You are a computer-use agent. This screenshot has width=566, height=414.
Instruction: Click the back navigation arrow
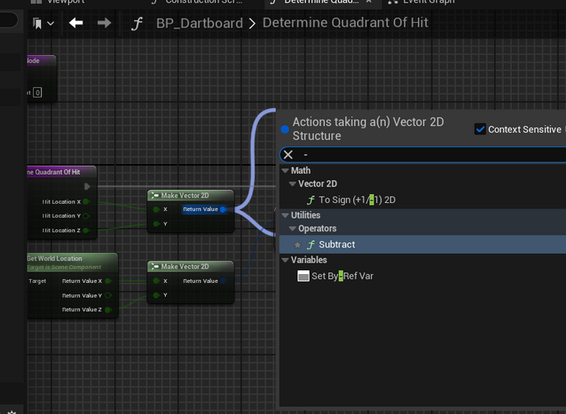76,23
